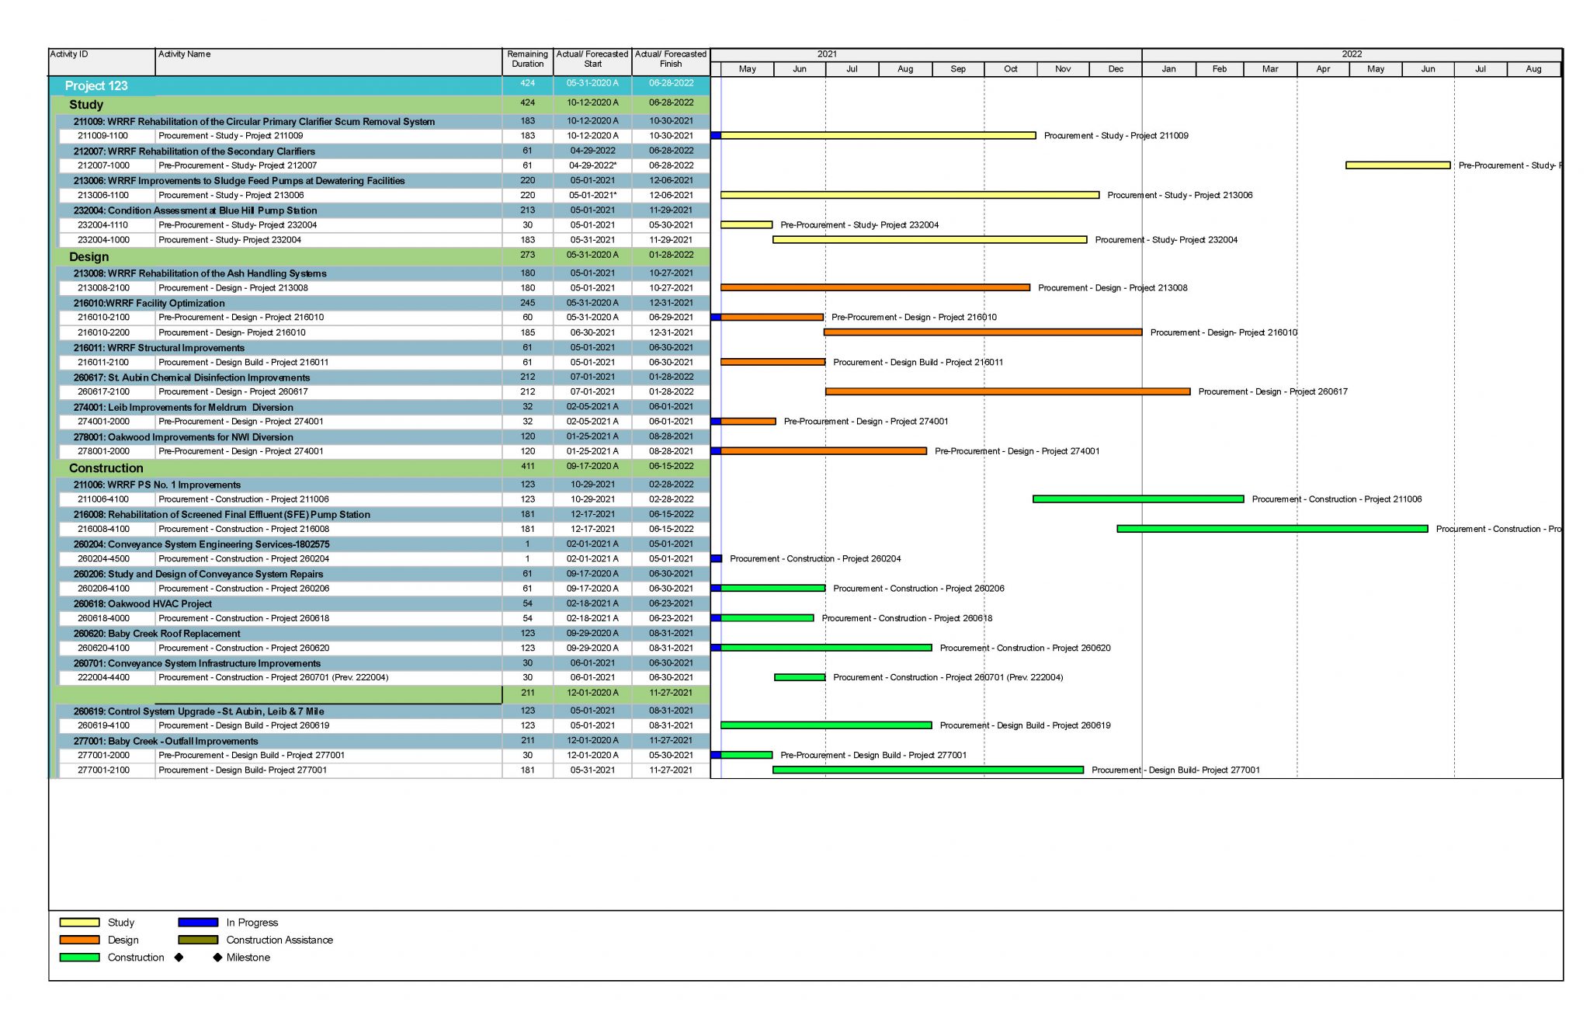Select the 216011 WRRF Structural Improvements row
The width and height of the screenshot is (1590, 1029).
384,348
